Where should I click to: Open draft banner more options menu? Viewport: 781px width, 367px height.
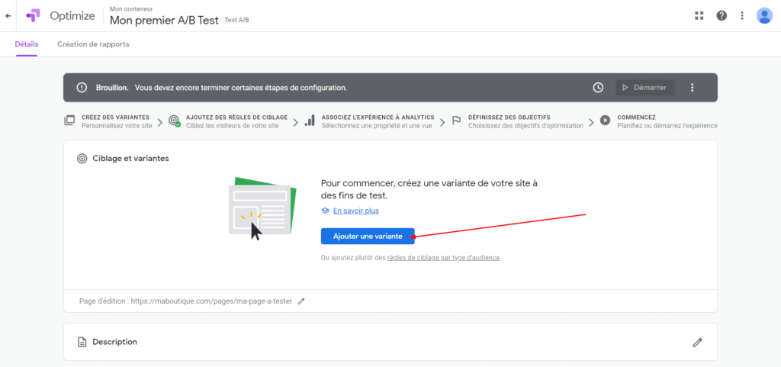693,88
